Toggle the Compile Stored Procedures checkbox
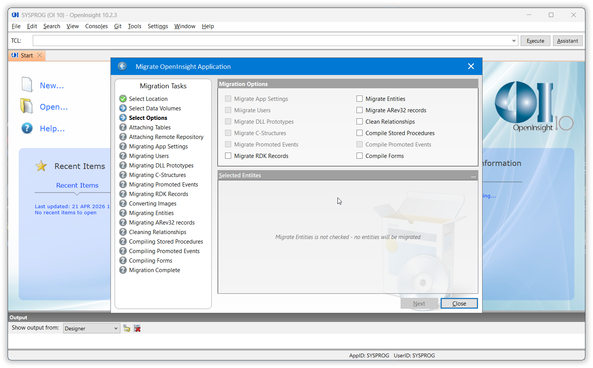Screen dimensions: 593x368 (x=360, y=133)
